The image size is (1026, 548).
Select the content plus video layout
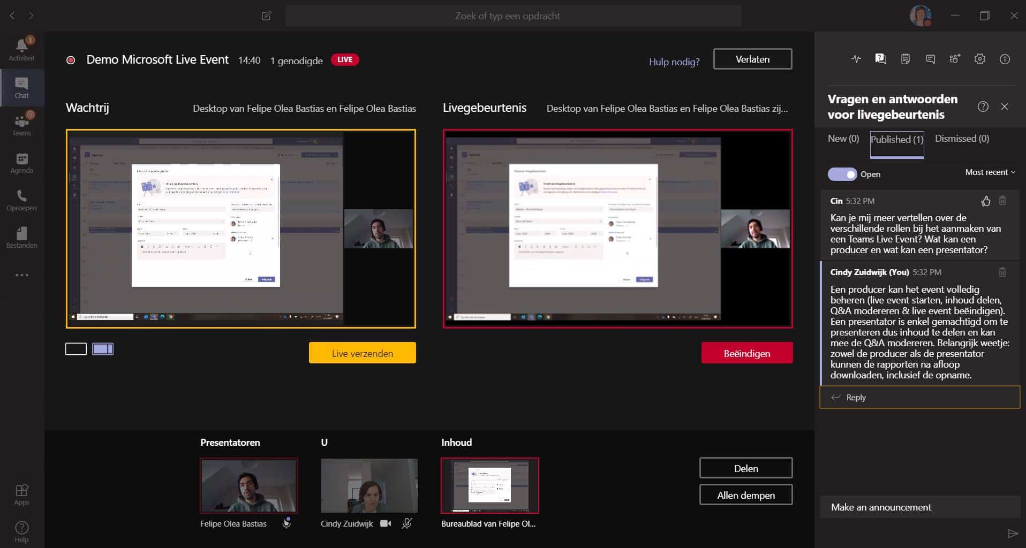103,349
